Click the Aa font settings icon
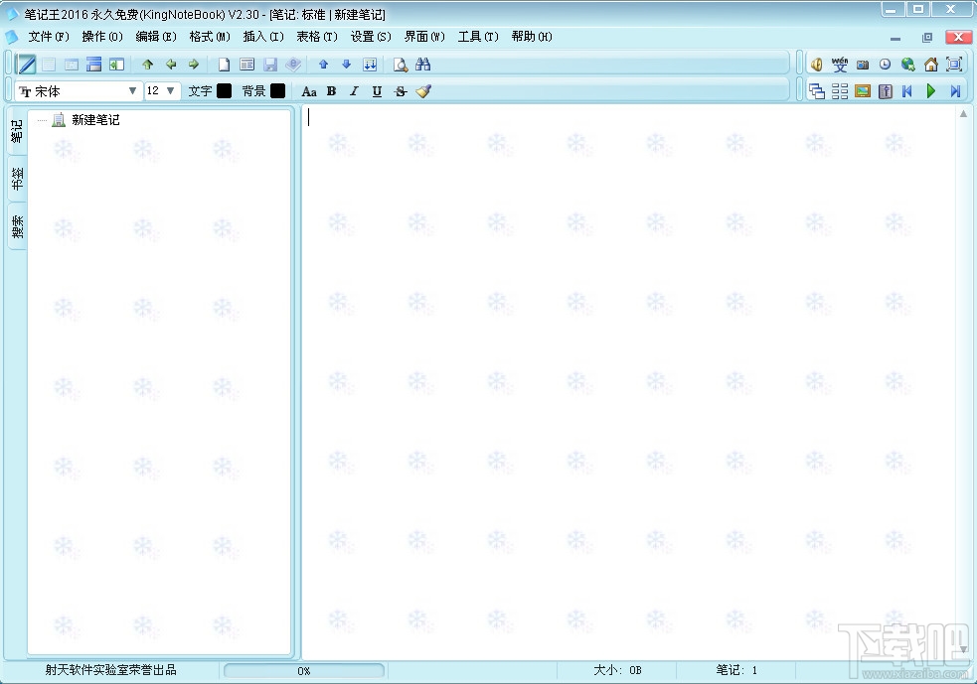977x684 pixels. 309,91
